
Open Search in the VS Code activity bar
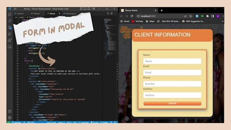tap(10, 21)
